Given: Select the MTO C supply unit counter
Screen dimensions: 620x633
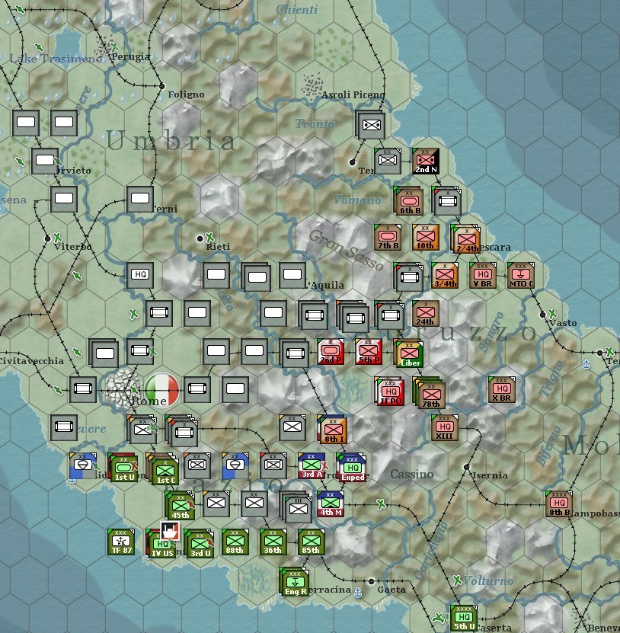Looking at the screenshot, I should click(521, 275).
